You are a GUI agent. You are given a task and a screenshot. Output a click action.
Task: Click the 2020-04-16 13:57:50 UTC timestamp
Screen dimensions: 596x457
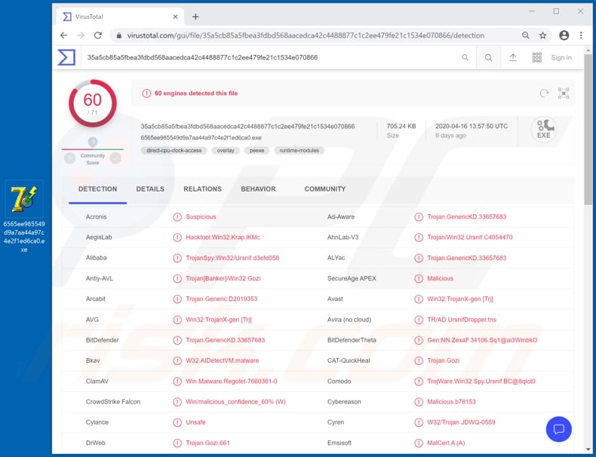tap(472, 126)
